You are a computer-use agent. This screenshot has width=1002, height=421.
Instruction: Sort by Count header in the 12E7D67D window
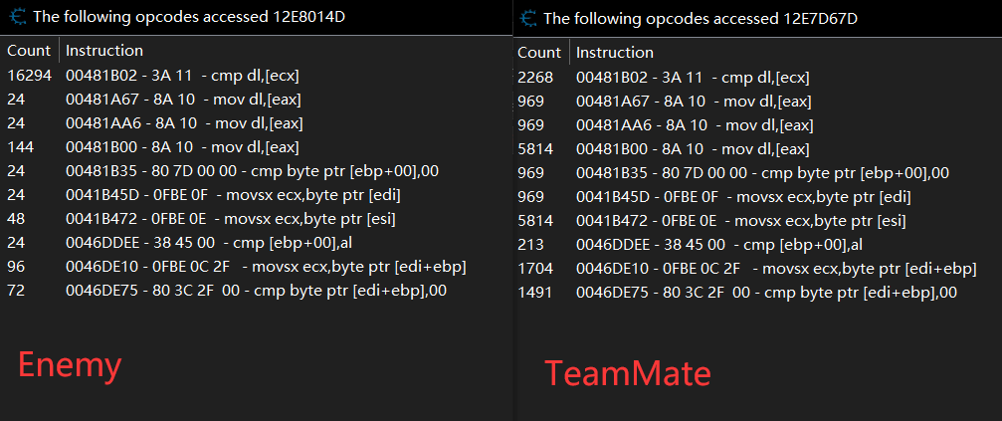(x=539, y=52)
